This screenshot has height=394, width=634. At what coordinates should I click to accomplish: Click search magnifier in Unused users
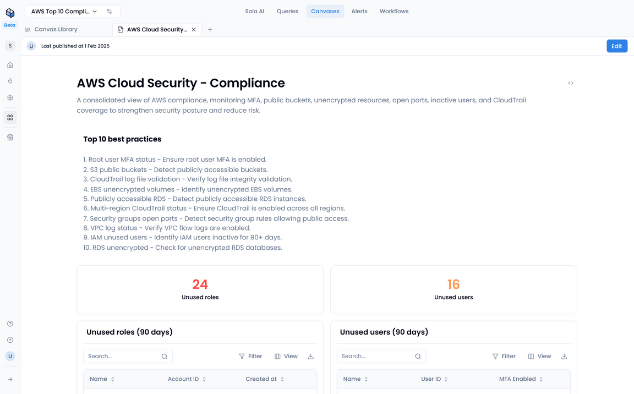[418, 356]
